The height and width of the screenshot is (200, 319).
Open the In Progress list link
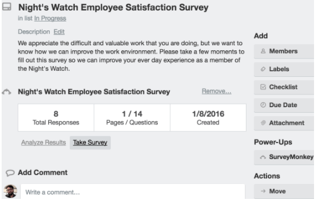(50, 18)
